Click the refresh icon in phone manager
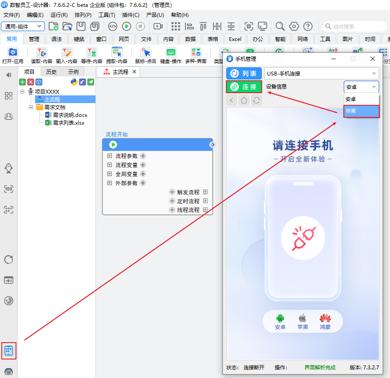 (x=257, y=100)
